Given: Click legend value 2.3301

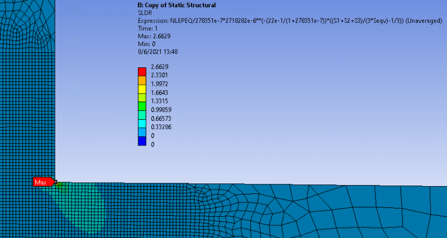Looking at the screenshot, I should [x=159, y=75].
